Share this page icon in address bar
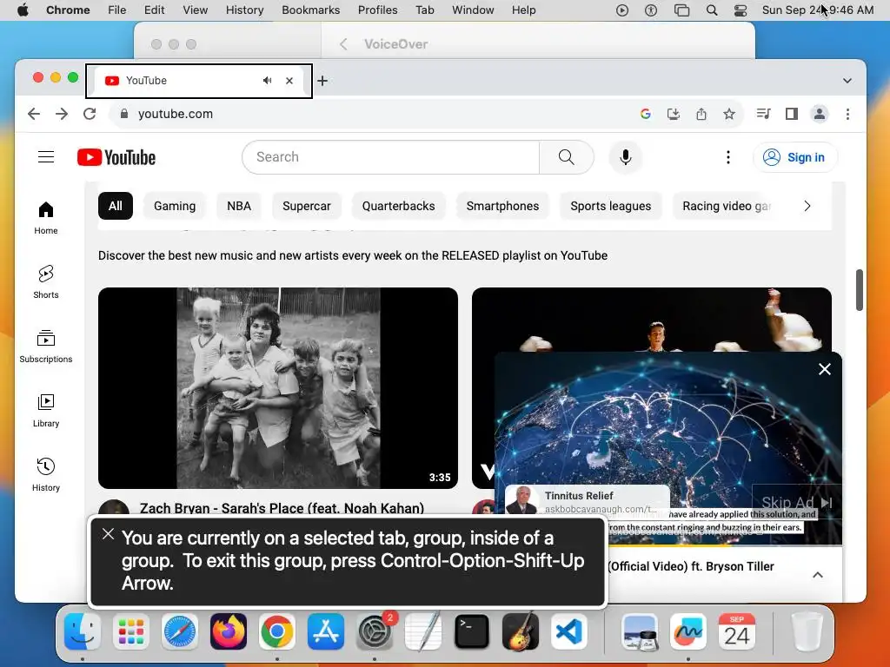This screenshot has height=667, width=890. point(701,114)
